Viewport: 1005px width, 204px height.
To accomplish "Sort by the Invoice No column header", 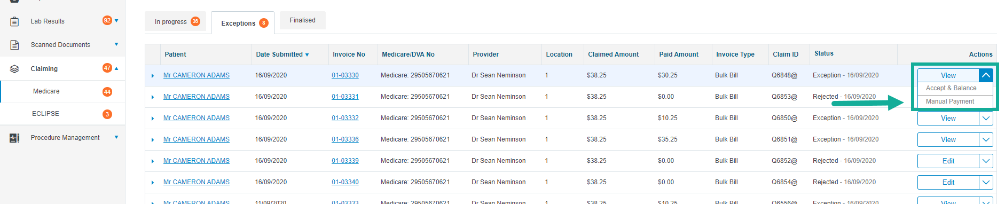I will [x=349, y=54].
